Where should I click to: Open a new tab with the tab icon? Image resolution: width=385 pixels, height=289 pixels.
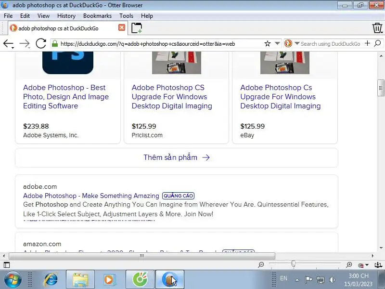pos(137,28)
